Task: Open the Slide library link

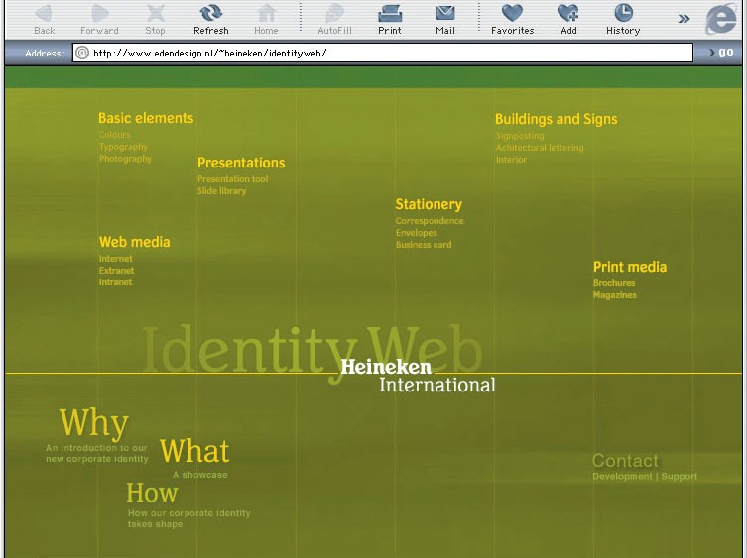Action: 221,191
